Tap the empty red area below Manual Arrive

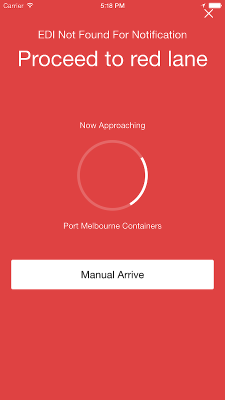click(x=112, y=344)
